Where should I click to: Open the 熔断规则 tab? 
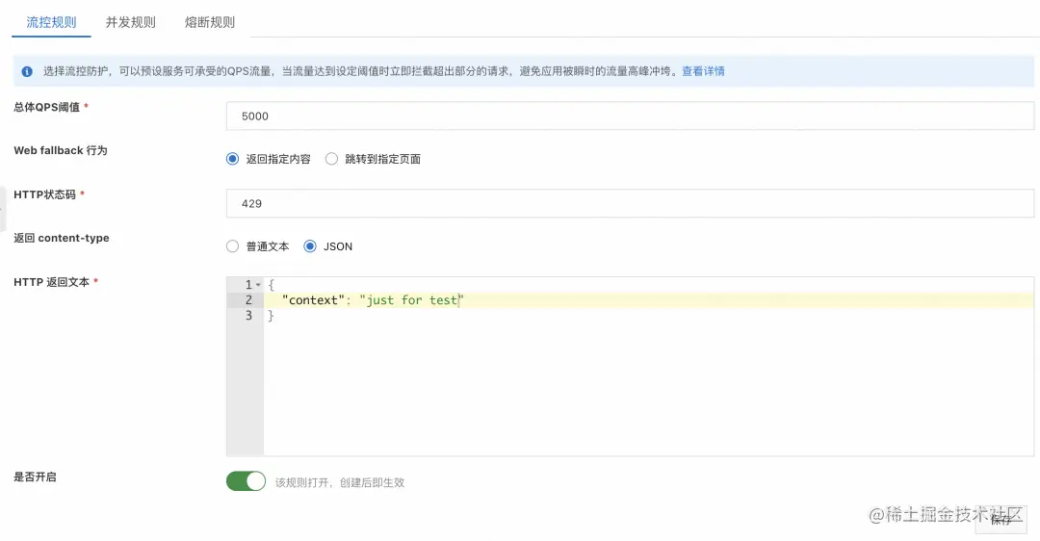click(210, 22)
